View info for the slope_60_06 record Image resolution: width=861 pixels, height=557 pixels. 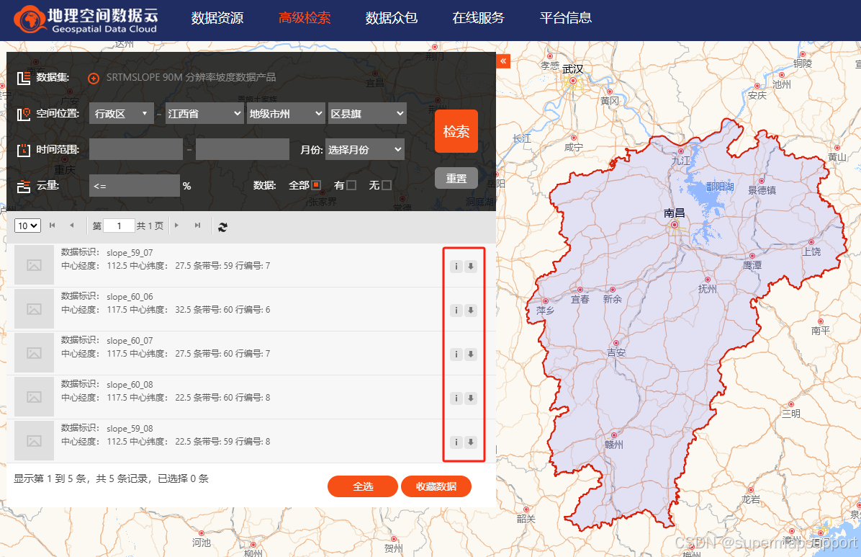coord(456,310)
